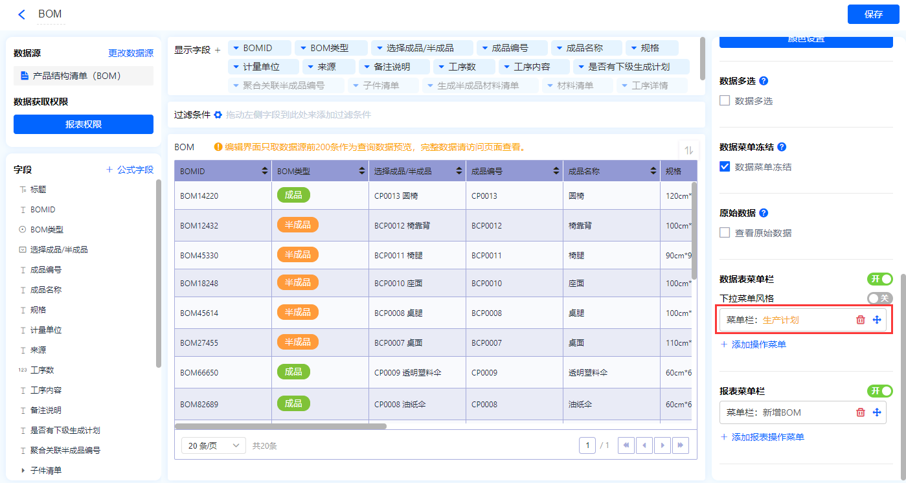The height and width of the screenshot is (483, 906).
Task: Click the 保存 button
Action: coord(873,14)
